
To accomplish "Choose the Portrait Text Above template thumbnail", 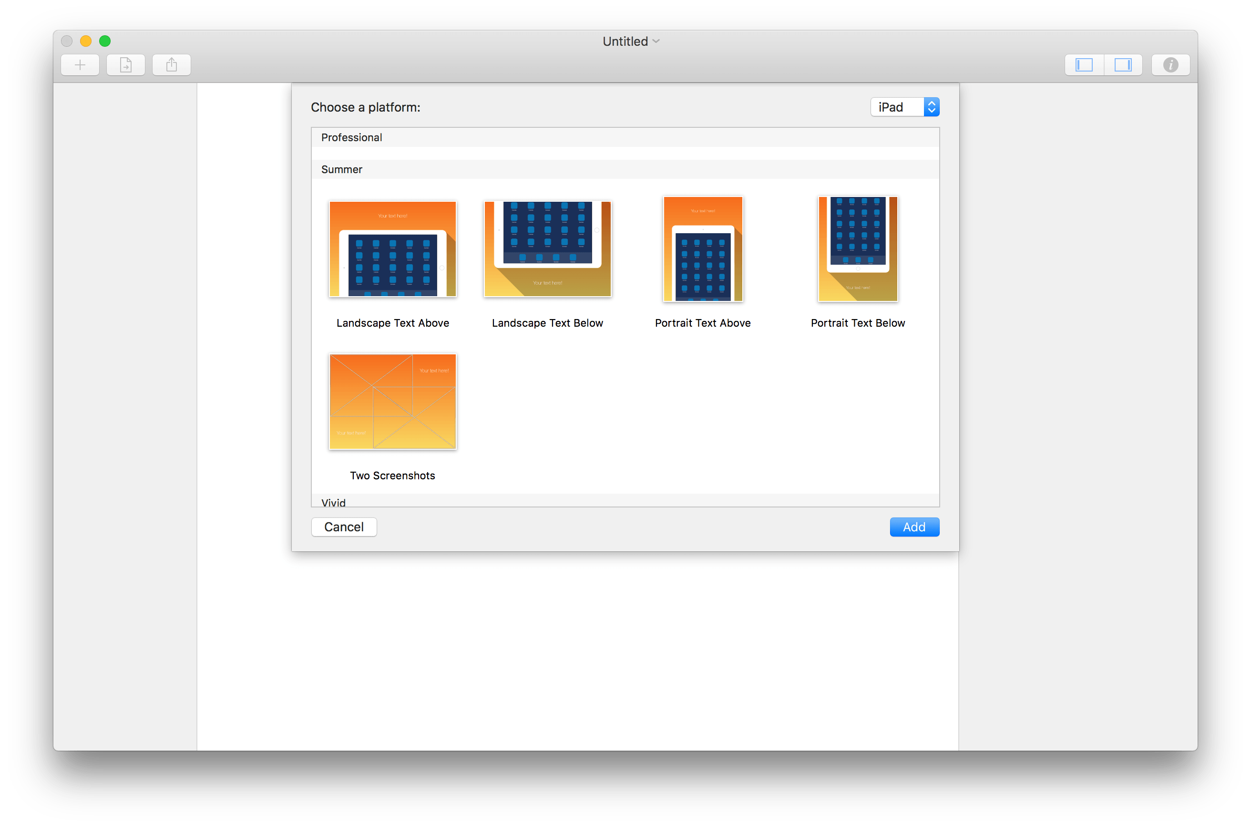I will tap(703, 249).
